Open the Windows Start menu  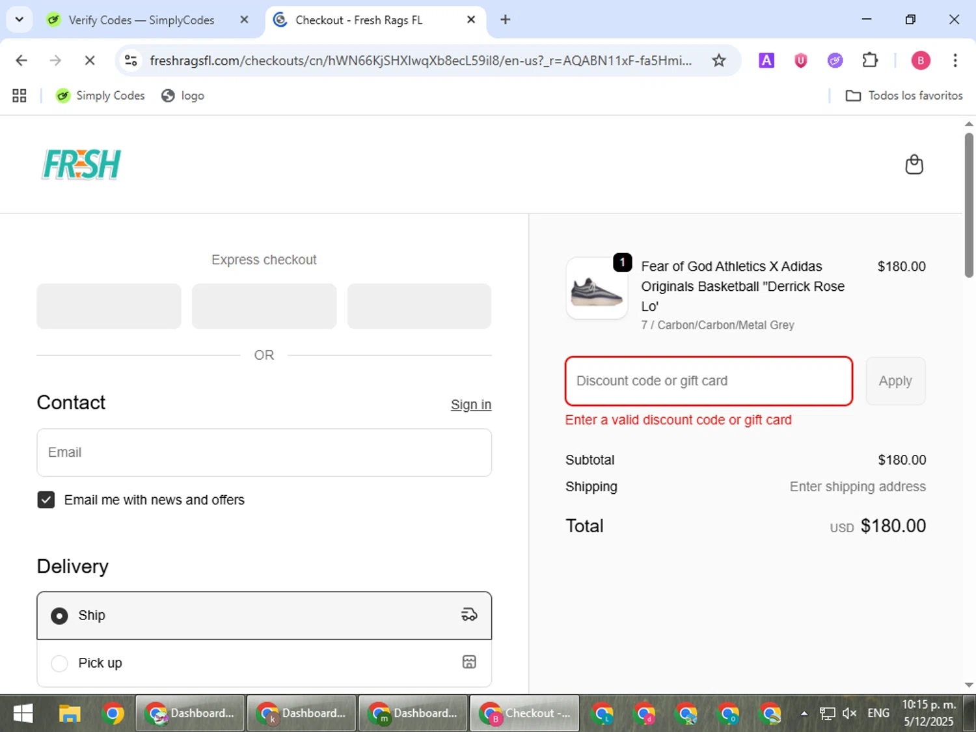click(23, 714)
